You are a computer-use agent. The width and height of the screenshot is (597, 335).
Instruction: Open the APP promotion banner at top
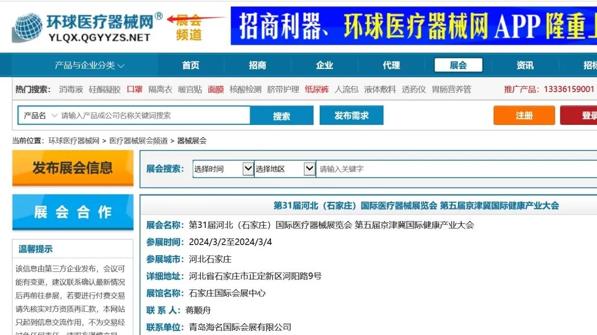coord(413,26)
